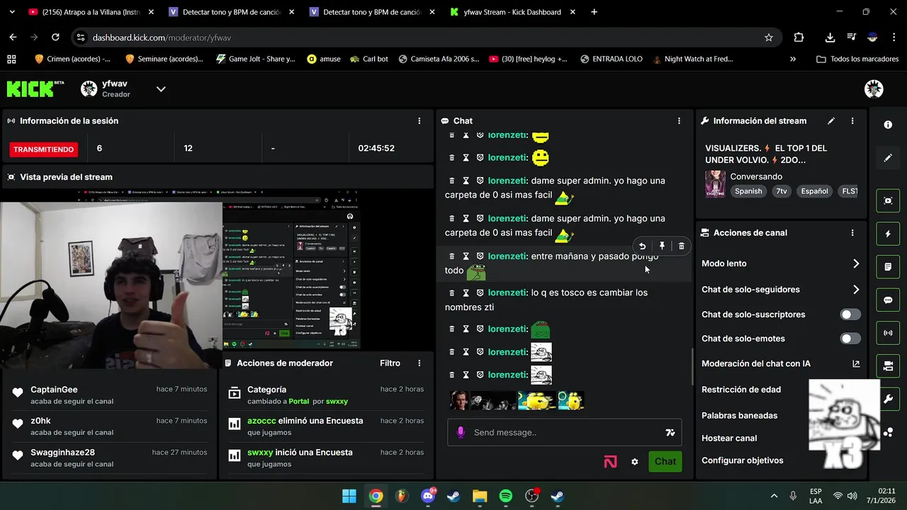Open the profile avatar menu in Kick header
Viewport: 907px width, 510px height.
coord(874,89)
